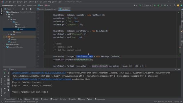Open run configuration wrench in Run panel
183x103 pixels.
click(5, 76)
